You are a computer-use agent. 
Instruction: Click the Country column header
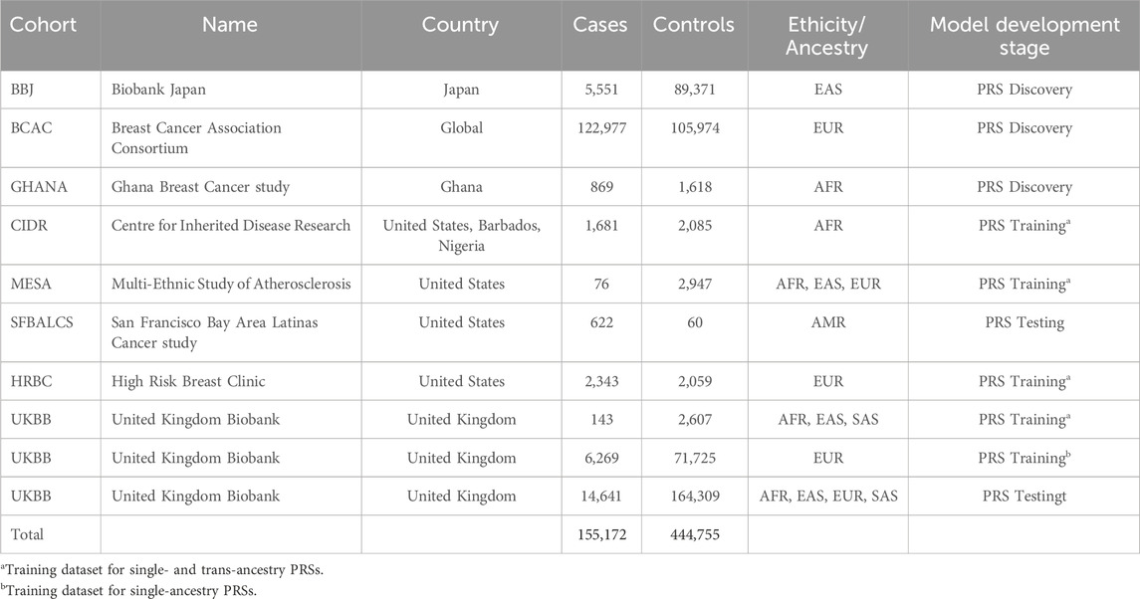pyautogui.click(x=460, y=25)
